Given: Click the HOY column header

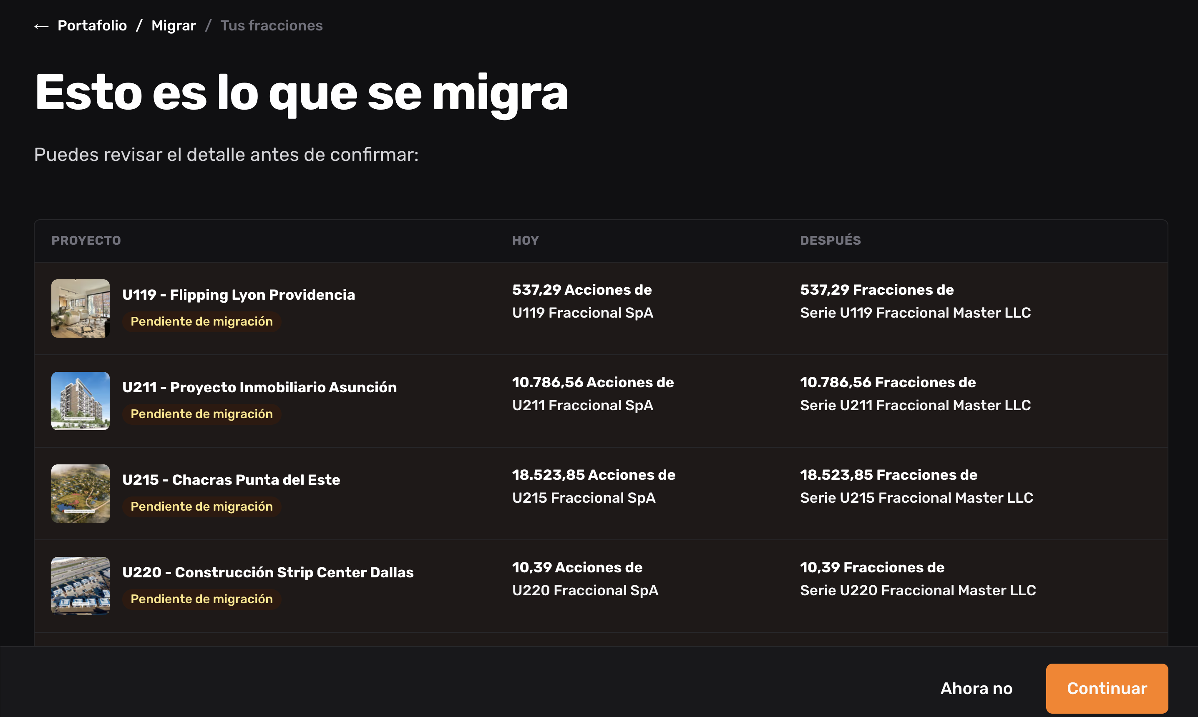Looking at the screenshot, I should 526,240.
